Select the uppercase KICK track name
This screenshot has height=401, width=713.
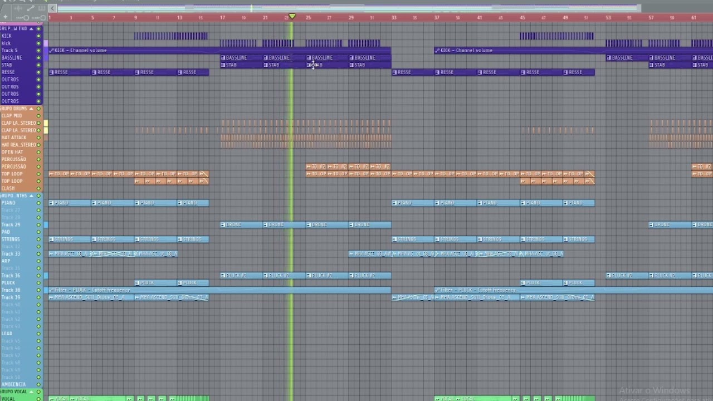click(x=6, y=36)
